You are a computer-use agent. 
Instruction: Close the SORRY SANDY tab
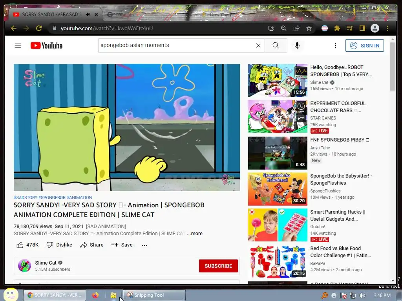pos(96,15)
